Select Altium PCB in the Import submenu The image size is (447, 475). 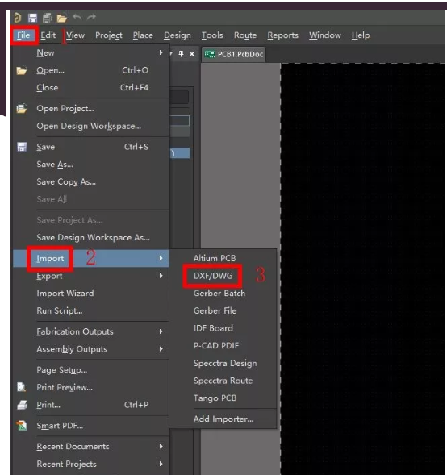pos(223,258)
